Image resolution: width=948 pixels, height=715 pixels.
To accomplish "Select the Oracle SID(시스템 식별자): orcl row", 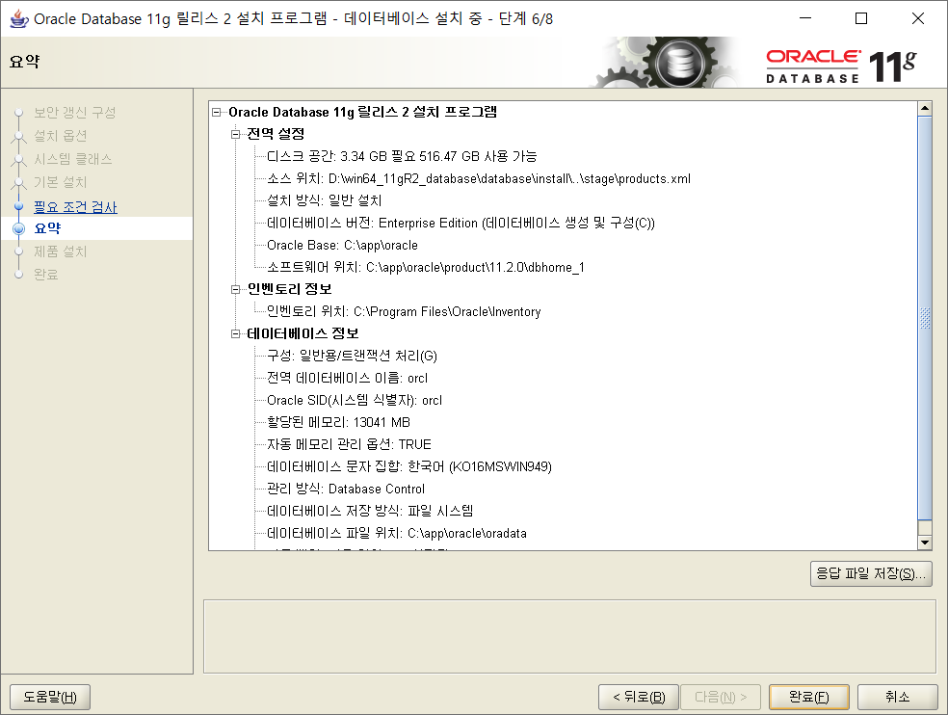I will (x=355, y=401).
